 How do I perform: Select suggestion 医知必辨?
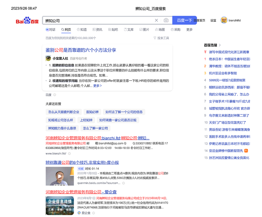92,112
